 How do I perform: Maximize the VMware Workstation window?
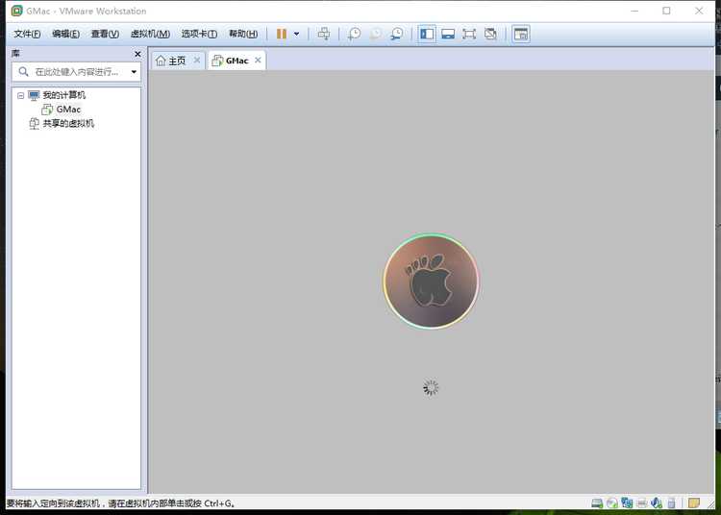[x=666, y=11]
